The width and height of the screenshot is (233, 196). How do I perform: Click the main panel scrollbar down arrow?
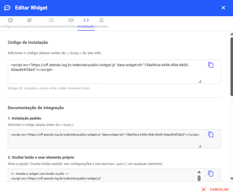point(232,179)
